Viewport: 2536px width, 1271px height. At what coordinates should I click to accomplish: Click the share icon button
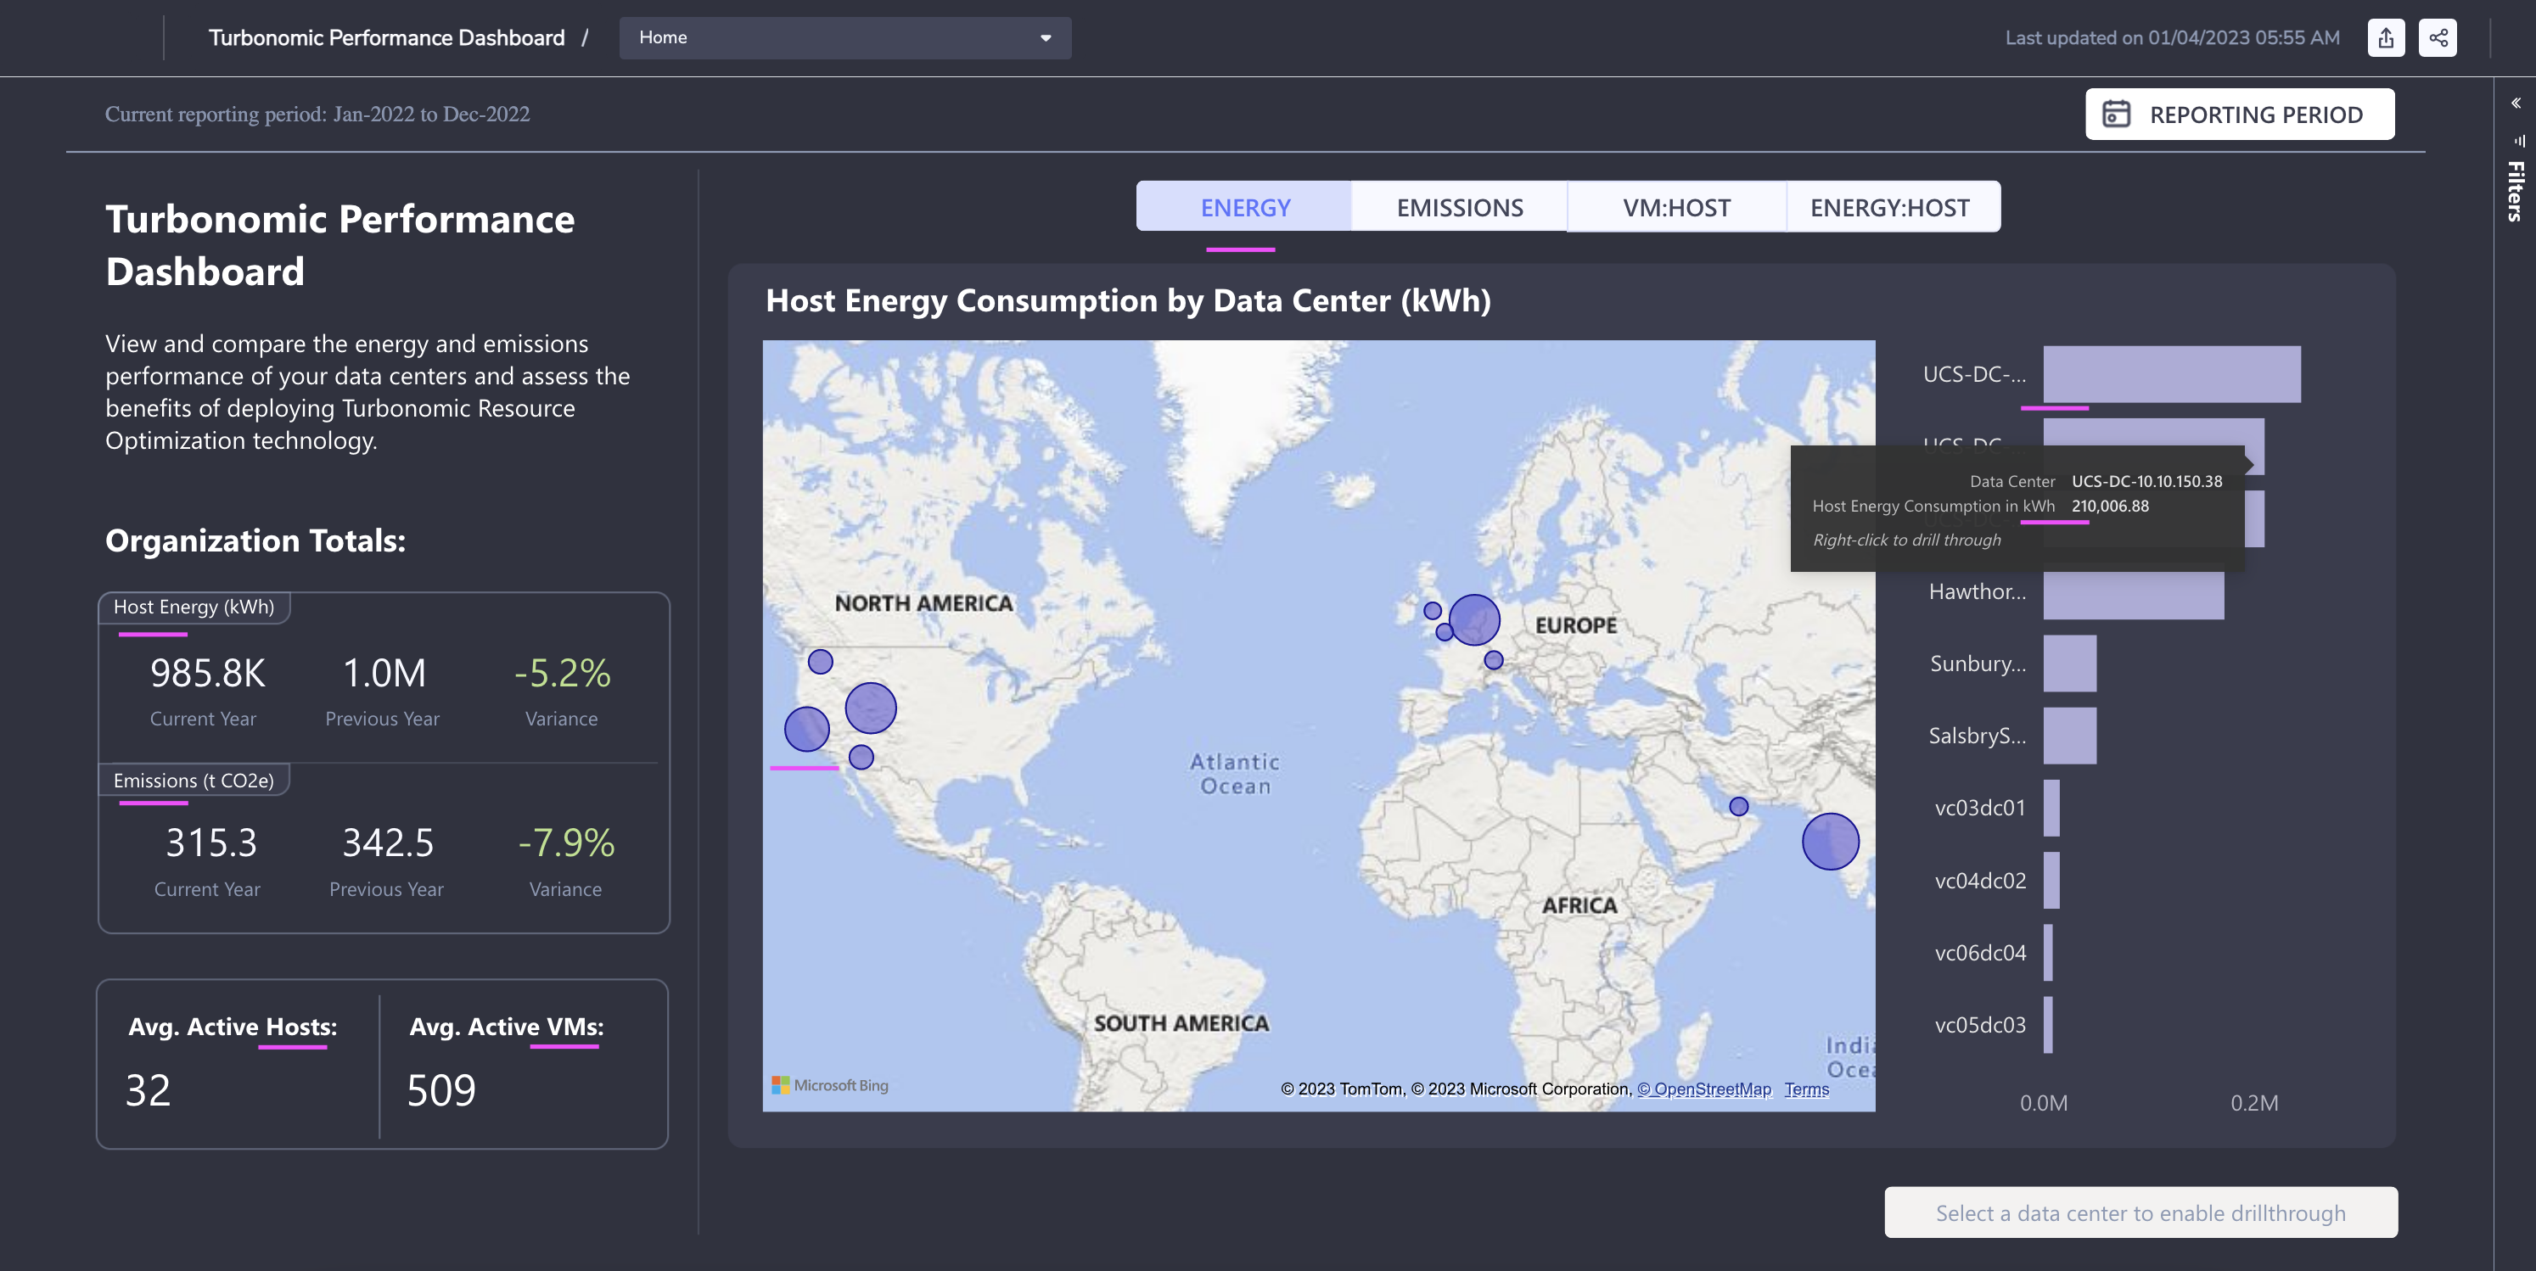point(2438,37)
